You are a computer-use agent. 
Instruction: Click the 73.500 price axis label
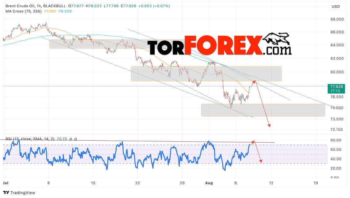tap(337, 119)
